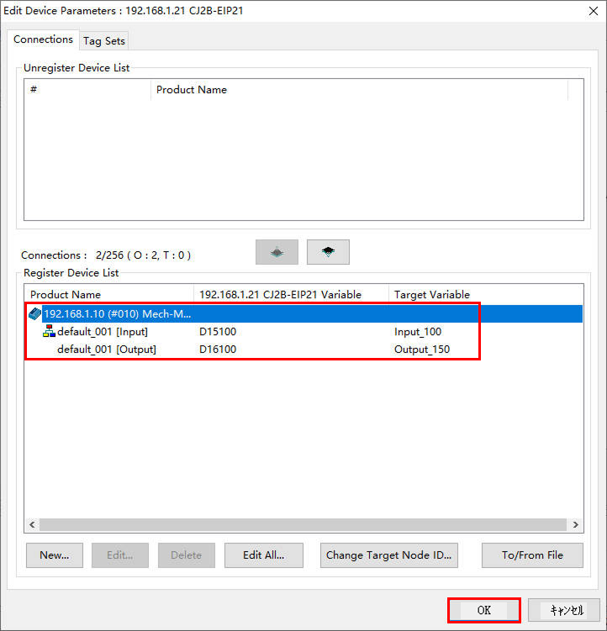Image resolution: width=607 pixels, height=631 pixels.
Task: Click the scrollbar left arrow in Register list
Action: tap(32, 525)
